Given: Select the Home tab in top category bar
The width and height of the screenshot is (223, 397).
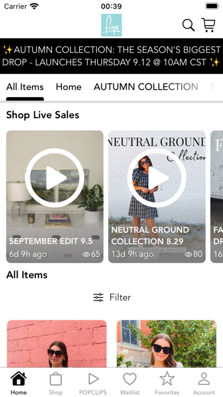Looking at the screenshot, I should (x=69, y=87).
